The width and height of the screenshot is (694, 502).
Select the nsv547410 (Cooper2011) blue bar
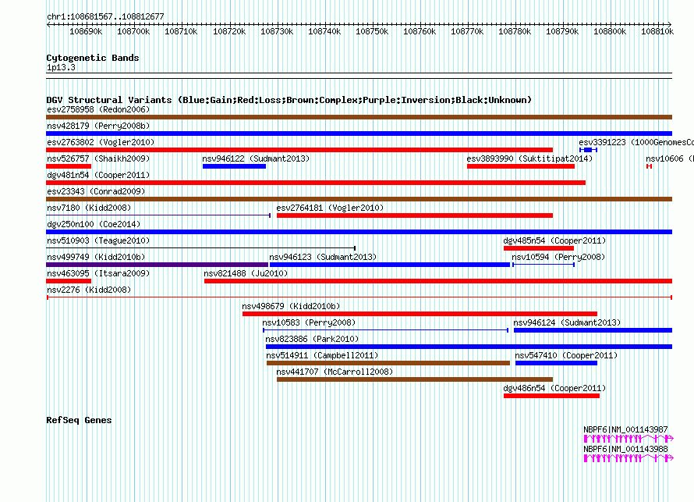[556, 363]
